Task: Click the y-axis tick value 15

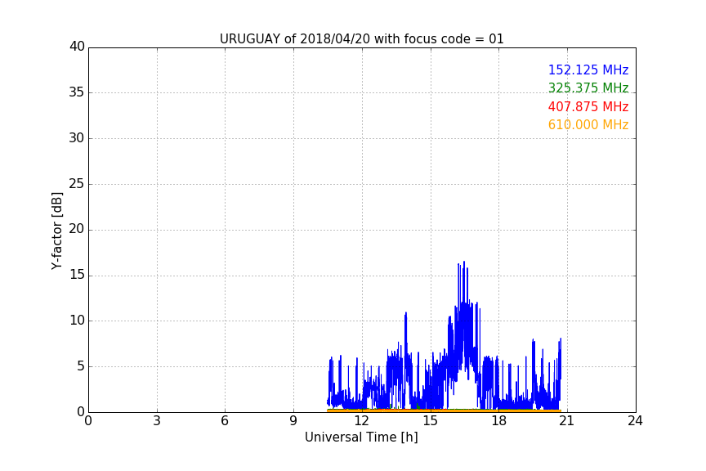Action: pyautogui.click(x=77, y=275)
